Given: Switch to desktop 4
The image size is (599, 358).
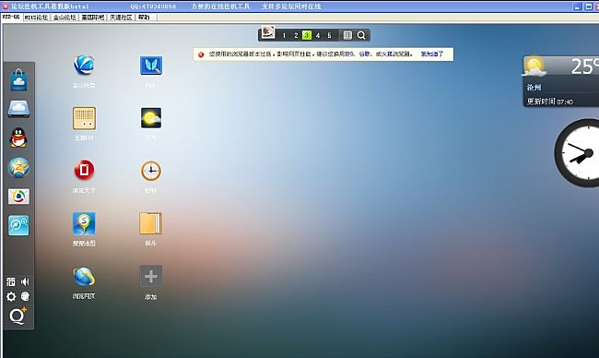Looking at the screenshot, I should click(x=318, y=35).
